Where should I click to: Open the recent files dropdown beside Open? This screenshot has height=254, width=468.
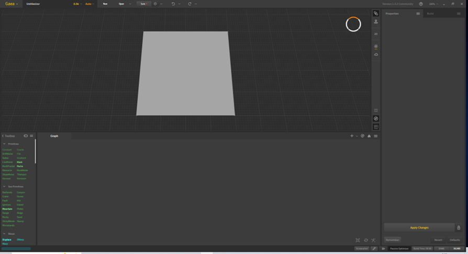coord(130,4)
